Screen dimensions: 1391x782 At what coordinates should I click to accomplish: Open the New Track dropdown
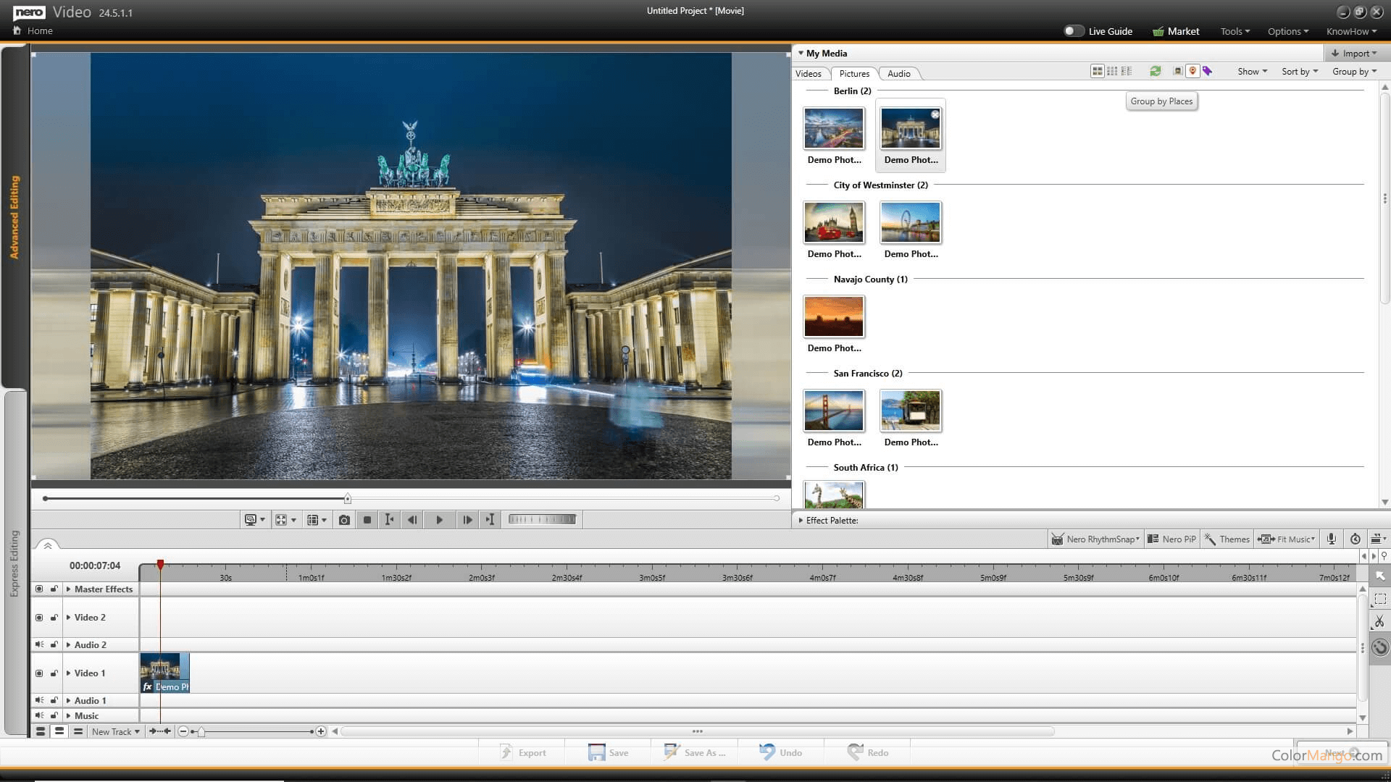pyautogui.click(x=116, y=731)
